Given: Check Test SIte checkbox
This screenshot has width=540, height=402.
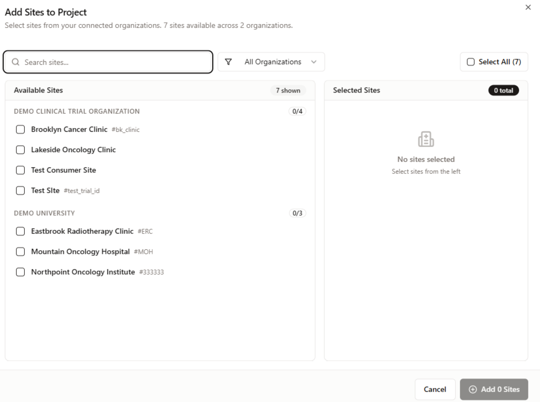Looking at the screenshot, I should point(20,190).
